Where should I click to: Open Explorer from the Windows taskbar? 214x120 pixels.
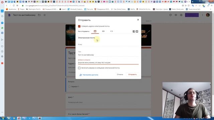click(9, 118)
